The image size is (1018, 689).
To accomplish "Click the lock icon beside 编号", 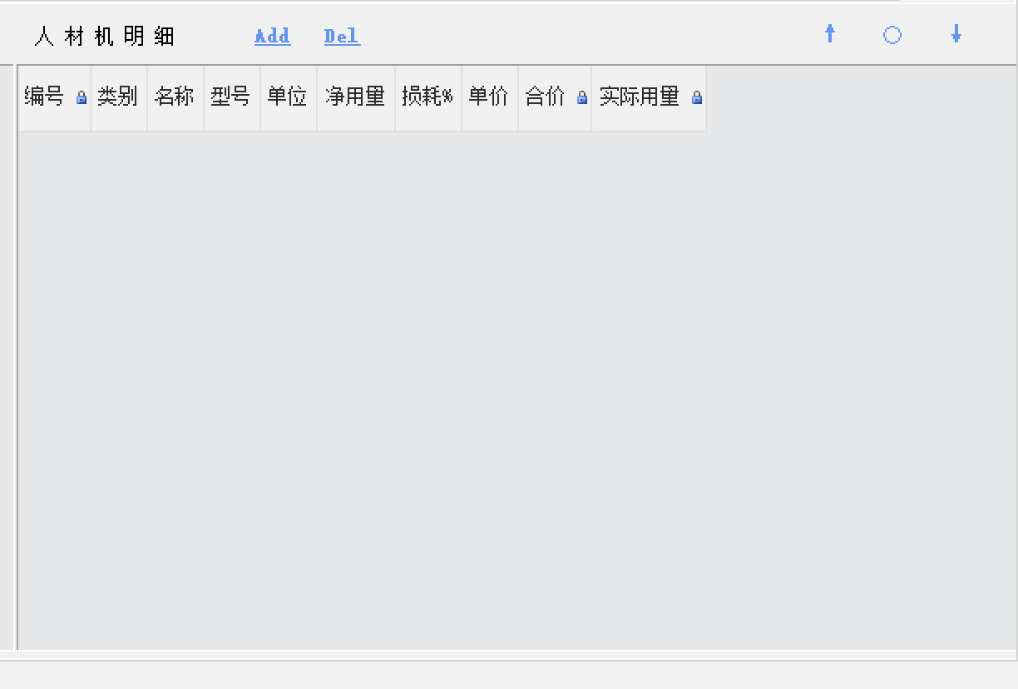I will tap(82, 98).
